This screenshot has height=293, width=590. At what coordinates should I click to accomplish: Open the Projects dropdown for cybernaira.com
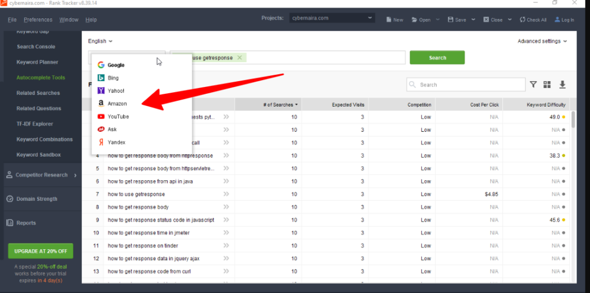pyautogui.click(x=332, y=18)
